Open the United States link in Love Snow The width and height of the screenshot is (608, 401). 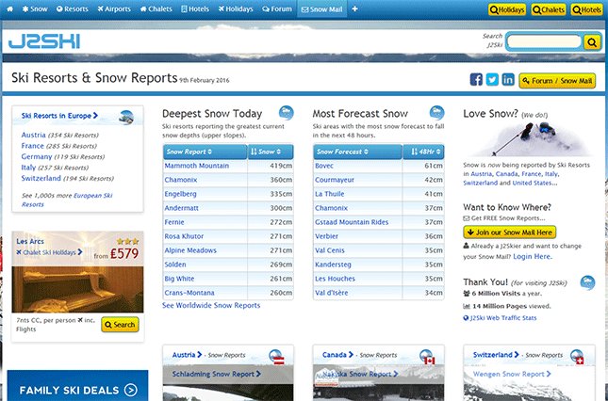(x=534, y=183)
